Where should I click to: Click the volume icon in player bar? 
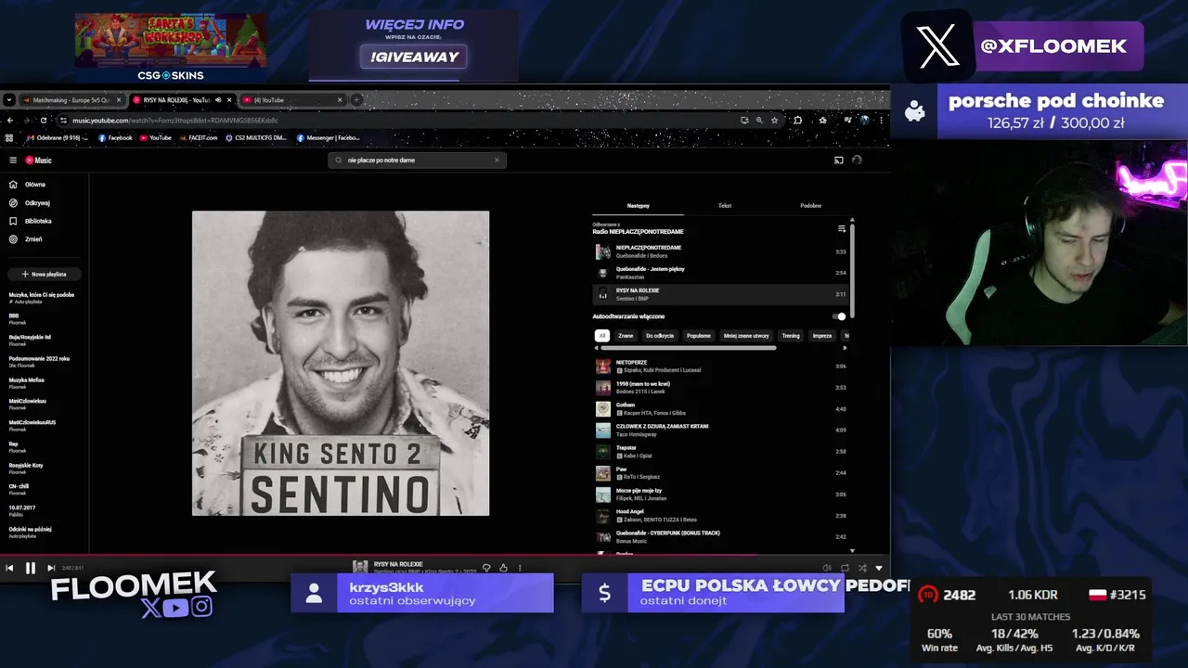tap(827, 568)
